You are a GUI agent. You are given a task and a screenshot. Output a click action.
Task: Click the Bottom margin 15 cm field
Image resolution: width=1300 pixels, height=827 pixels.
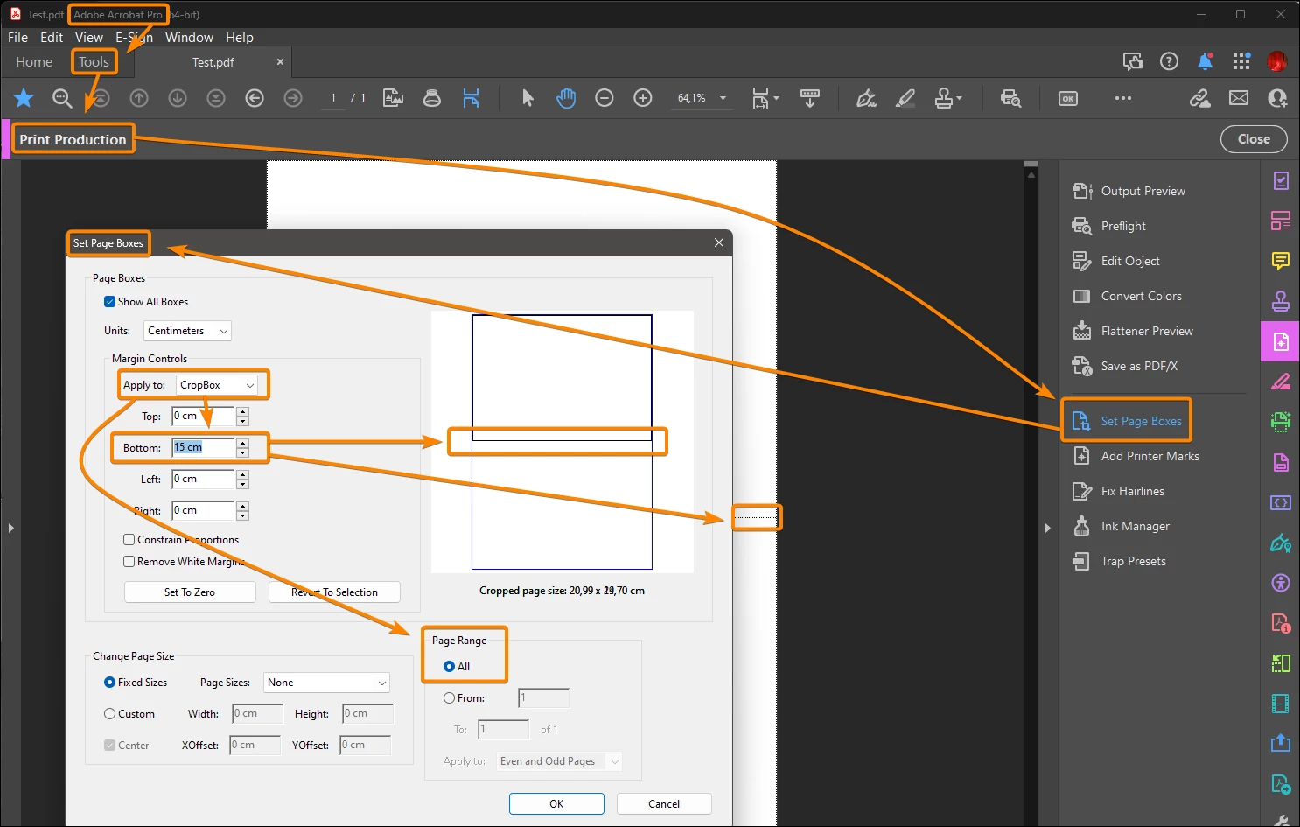tap(203, 448)
